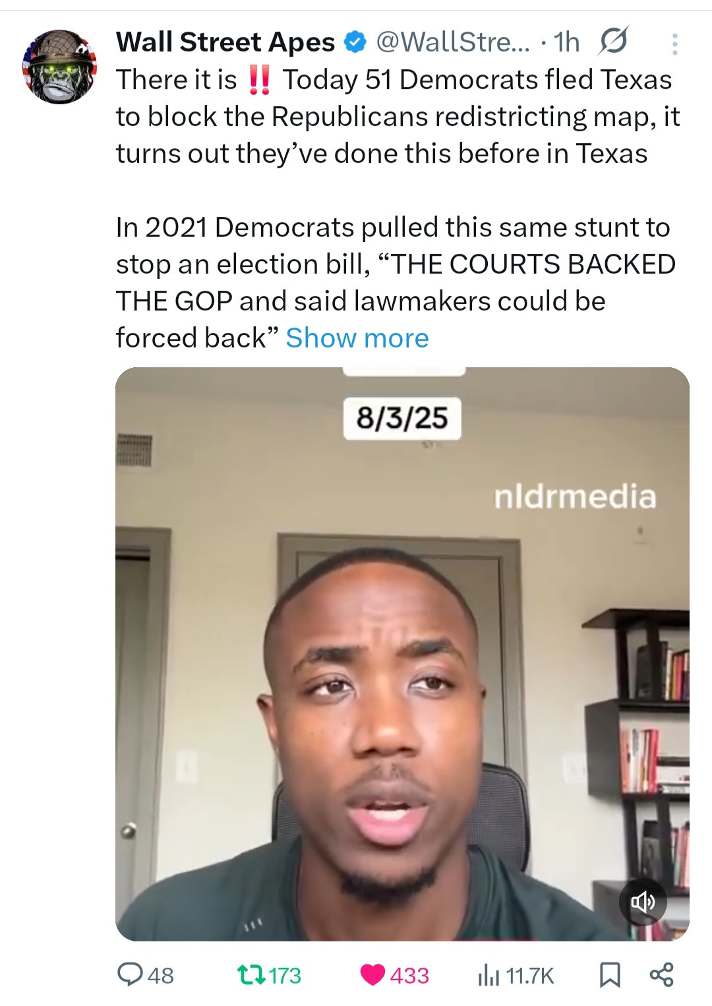Unlike the post via pink heart
Screen dimensions: 712x1006
coord(373,975)
